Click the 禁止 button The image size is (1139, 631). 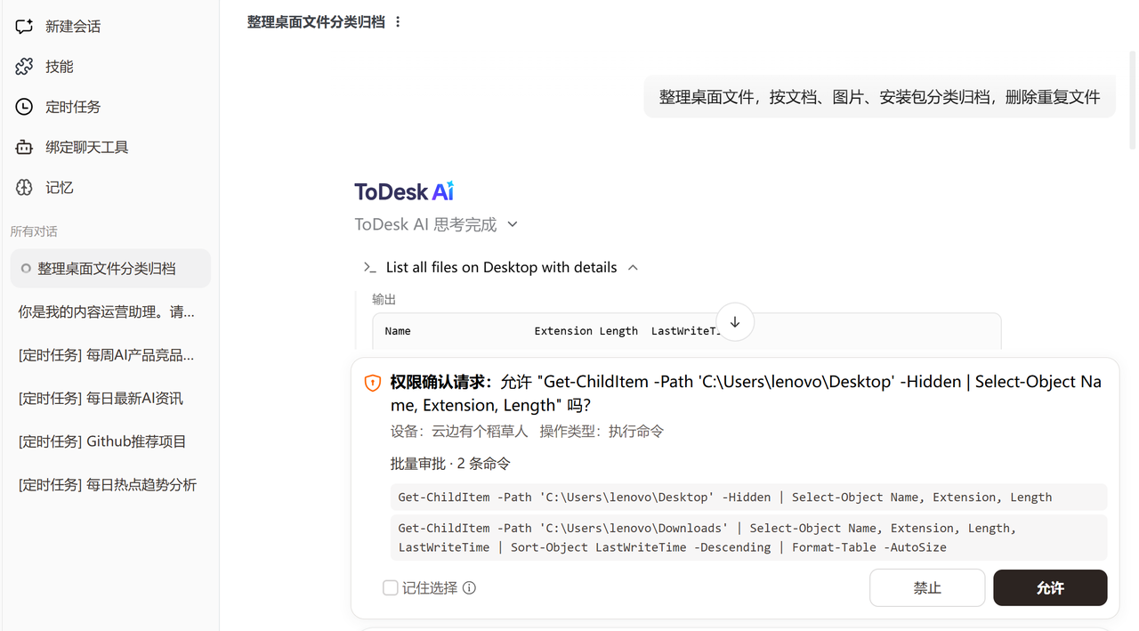pos(927,587)
